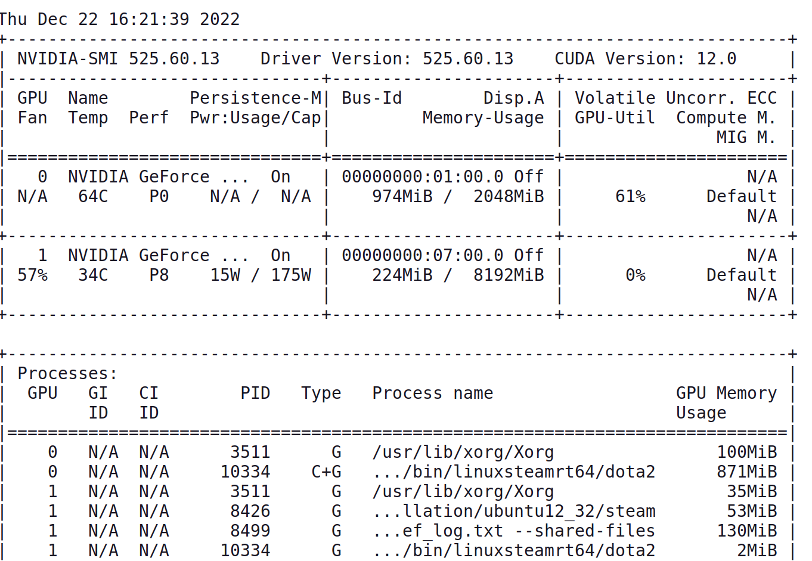
Task: Click the 'Type' column header
Action: tap(321, 393)
